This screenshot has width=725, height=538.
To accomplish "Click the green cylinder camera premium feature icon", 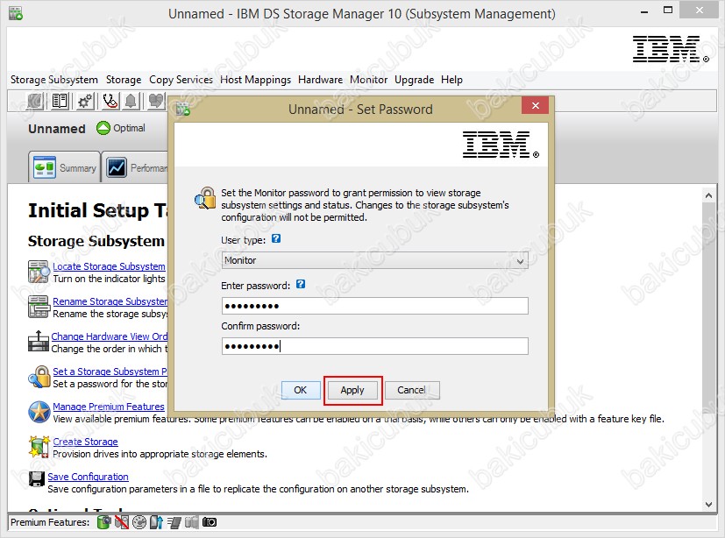I will [104, 522].
